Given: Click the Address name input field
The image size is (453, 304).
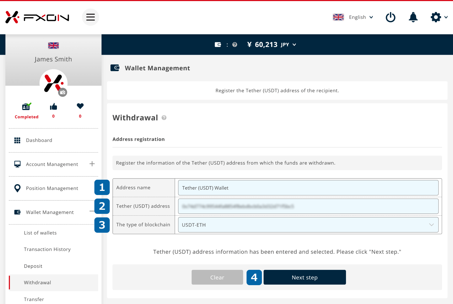Looking at the screenshot, I should pos(308,188).
